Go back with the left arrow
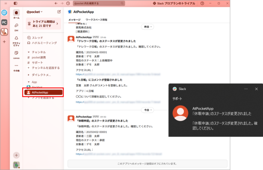The height and width of the screenshot is (170, 263). point(56,3)
